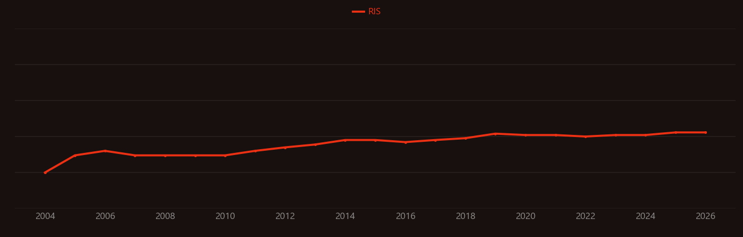
Task: Click the x-axis label 2024
Action: [x=645, y=216]
